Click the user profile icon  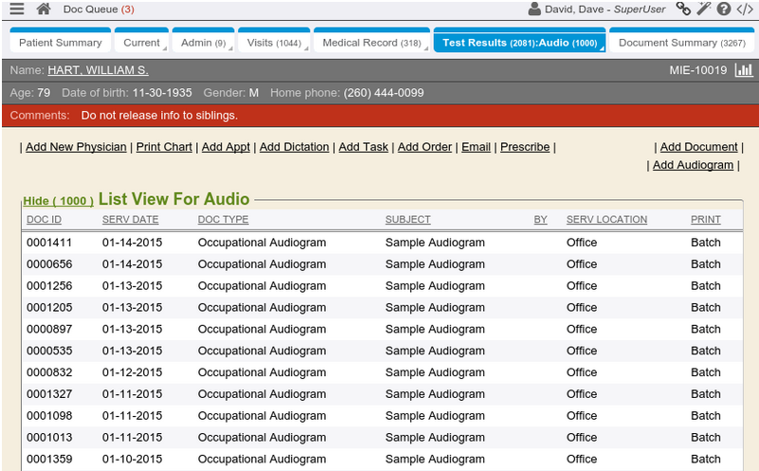pos(535,9)
